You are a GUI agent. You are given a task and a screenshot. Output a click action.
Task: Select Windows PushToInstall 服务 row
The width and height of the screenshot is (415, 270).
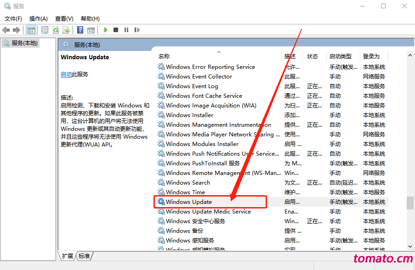point(272,163)
